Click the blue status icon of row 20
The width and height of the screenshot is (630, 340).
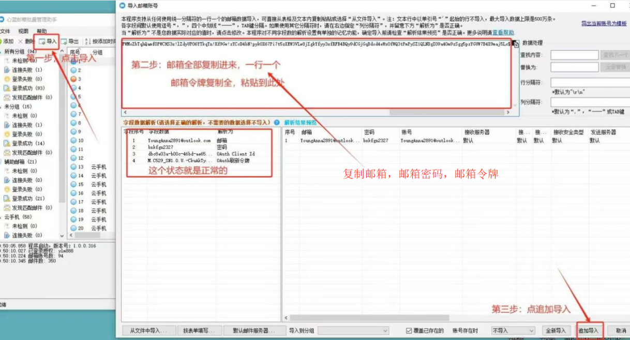[73, 228]
